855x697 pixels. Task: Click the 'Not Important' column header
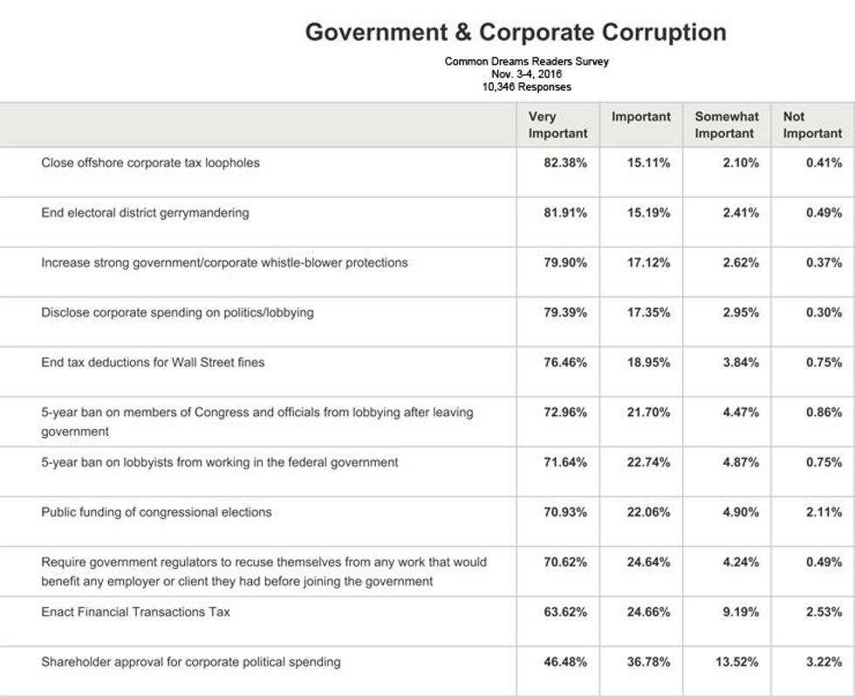point(811,125)
